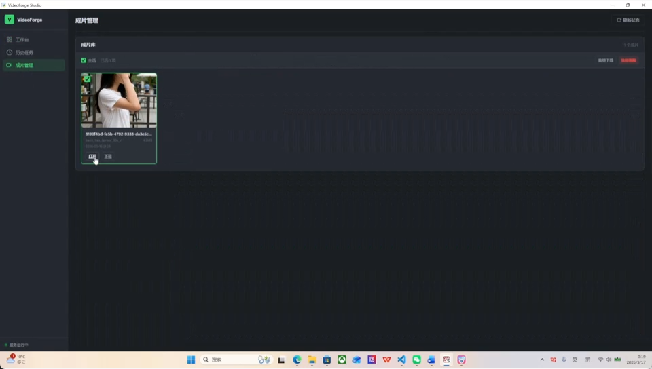Click the 打开 button on the video card
Viewport: 652px width, 369px height.
92,157
